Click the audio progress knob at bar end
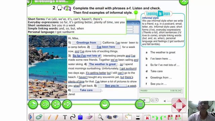The width and height of the screenshot is (215, 121). pos(182,92)
